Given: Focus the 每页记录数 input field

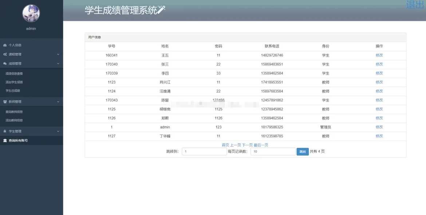Looking at the screenshot, I should (273, 151).
